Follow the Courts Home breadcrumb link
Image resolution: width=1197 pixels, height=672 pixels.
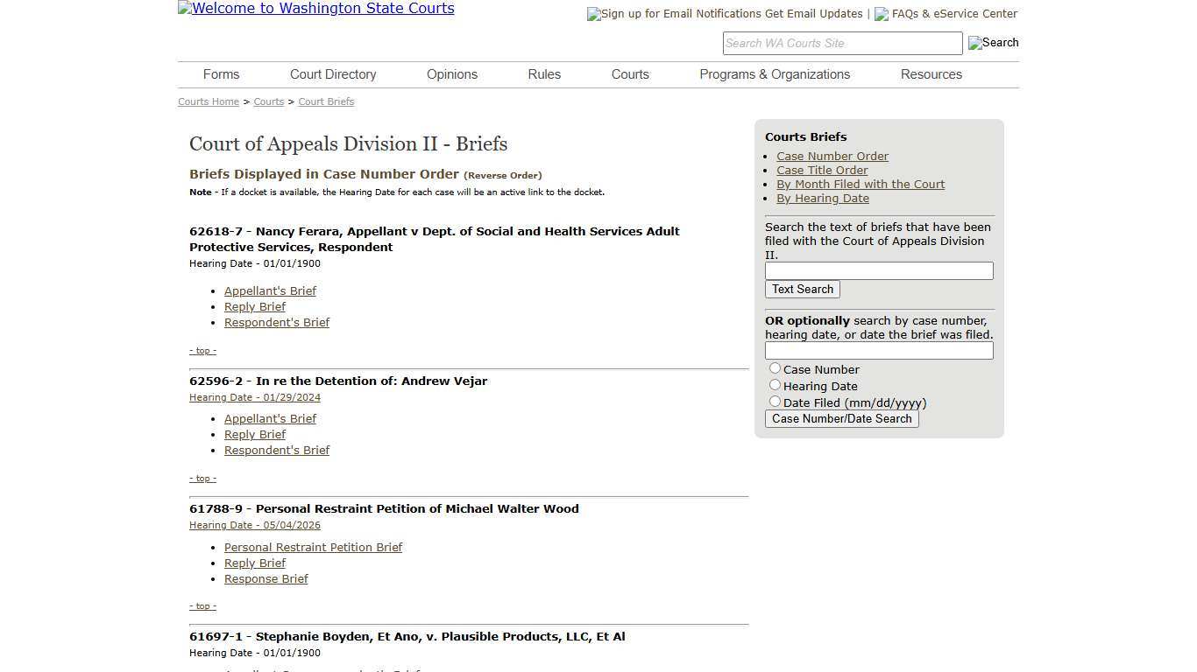pos(208,101)
